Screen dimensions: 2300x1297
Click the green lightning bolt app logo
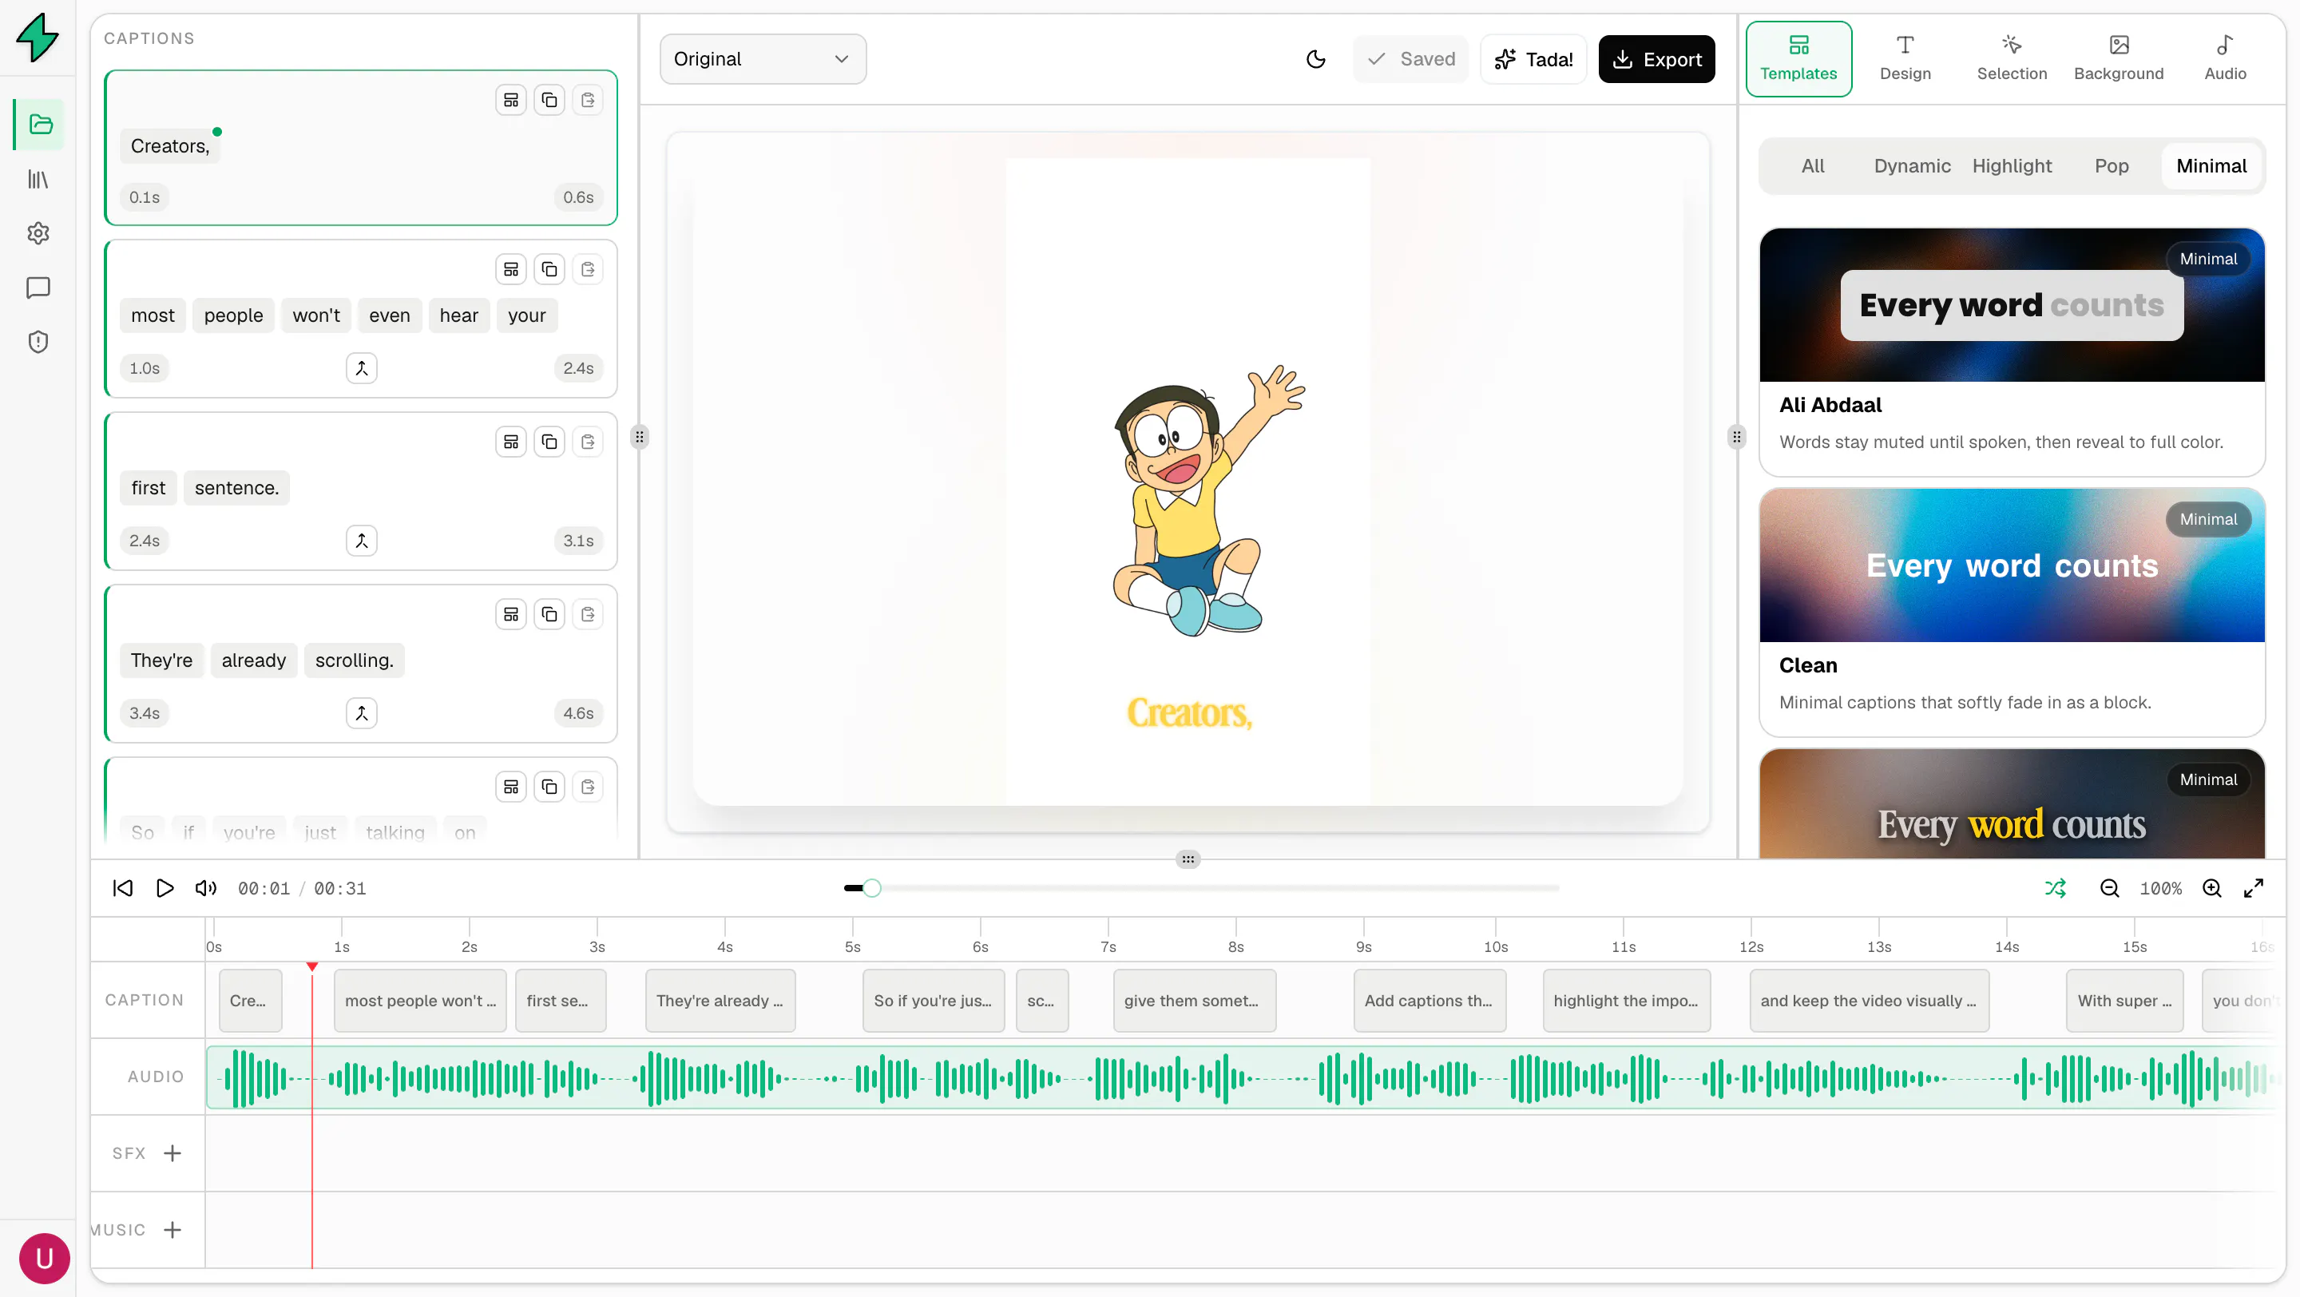click(x=38, y=38)
